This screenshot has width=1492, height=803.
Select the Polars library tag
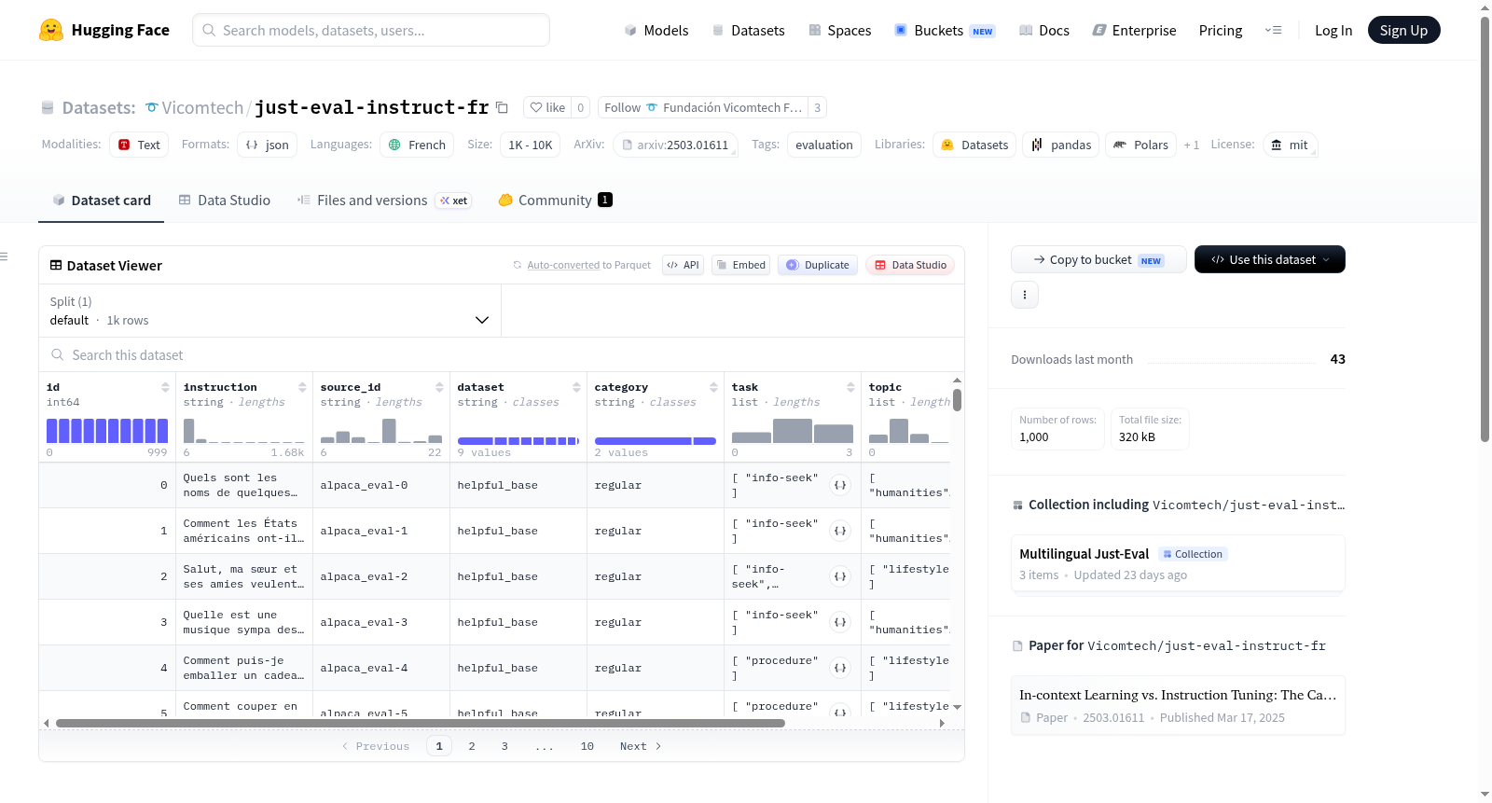pos(1140,145)
